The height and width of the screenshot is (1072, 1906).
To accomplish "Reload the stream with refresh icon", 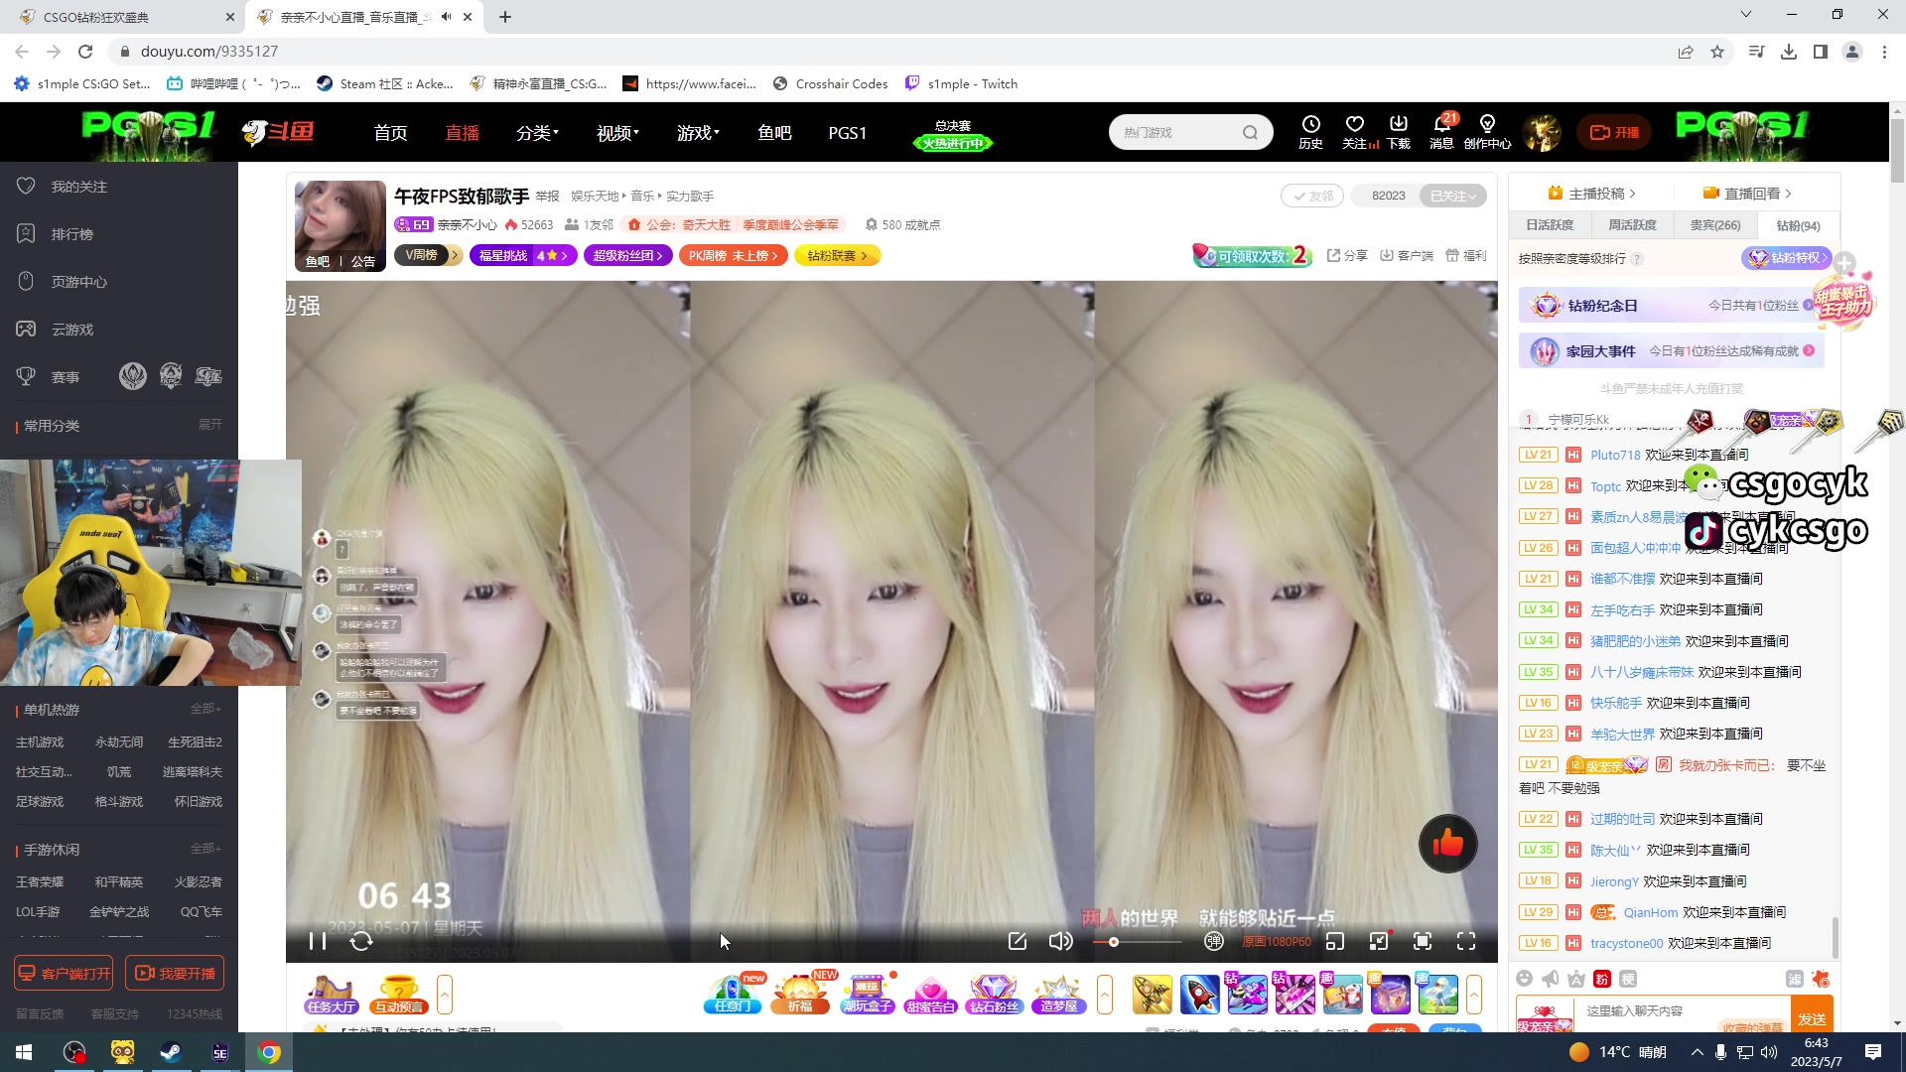I will (361, 941).
